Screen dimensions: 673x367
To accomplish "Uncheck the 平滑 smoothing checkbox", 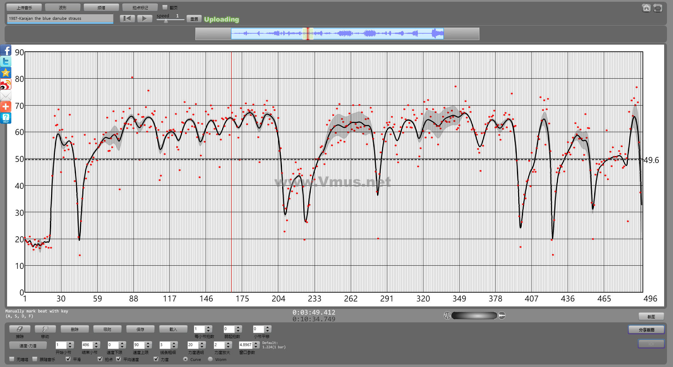I will click(x=68, y=359).
